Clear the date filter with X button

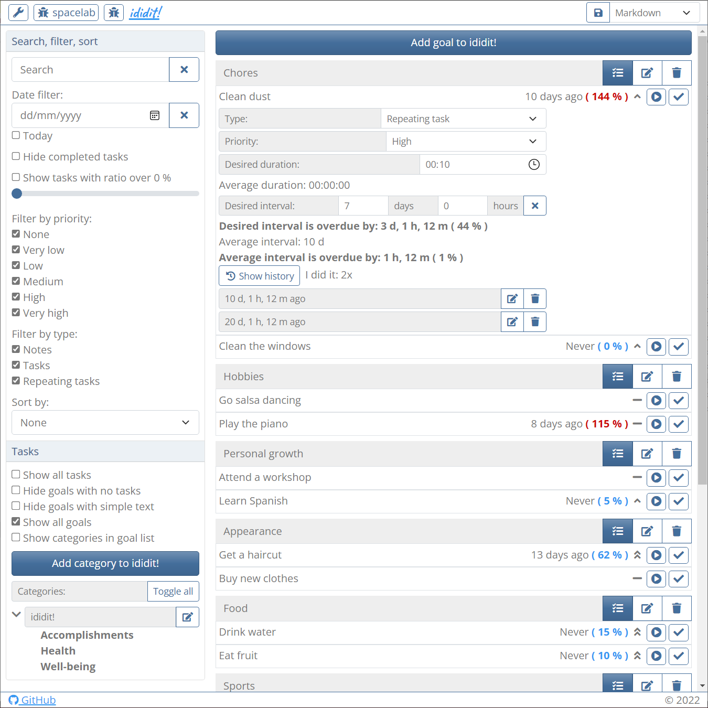click(x=184, y=115)
